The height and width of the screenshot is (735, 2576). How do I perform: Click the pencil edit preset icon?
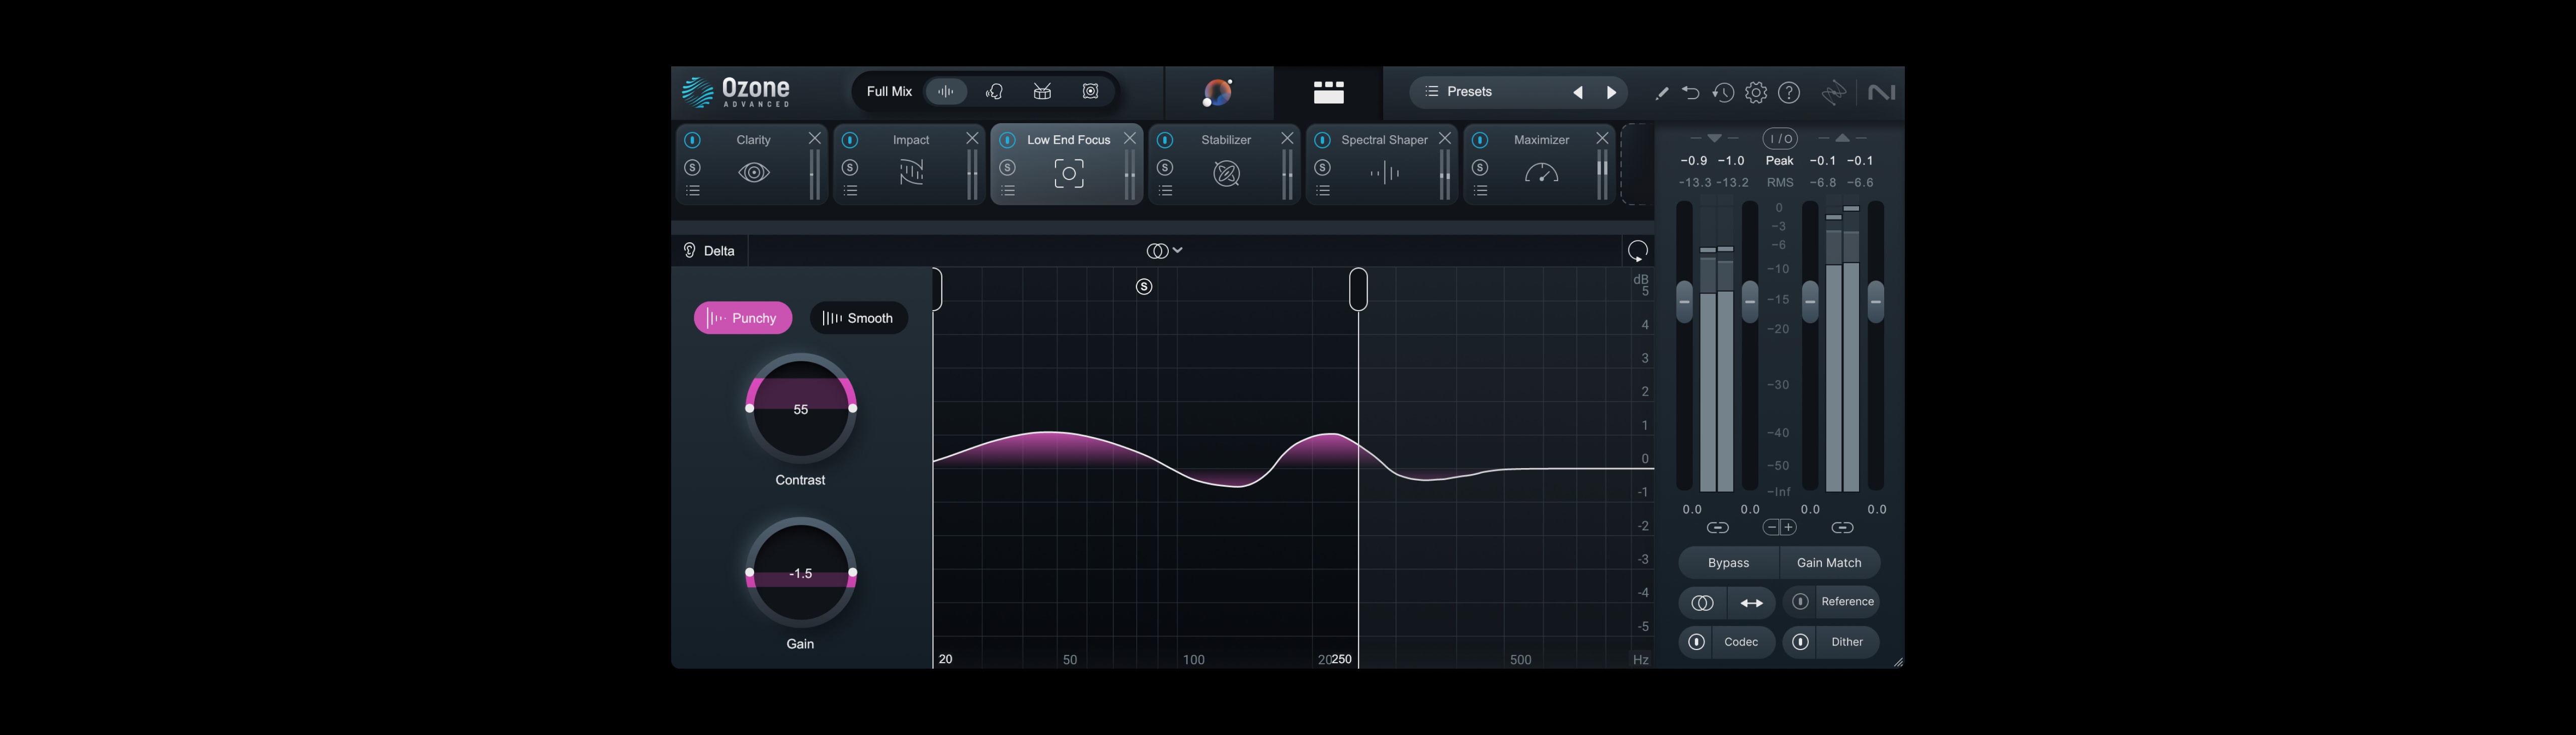[1661, 93]
